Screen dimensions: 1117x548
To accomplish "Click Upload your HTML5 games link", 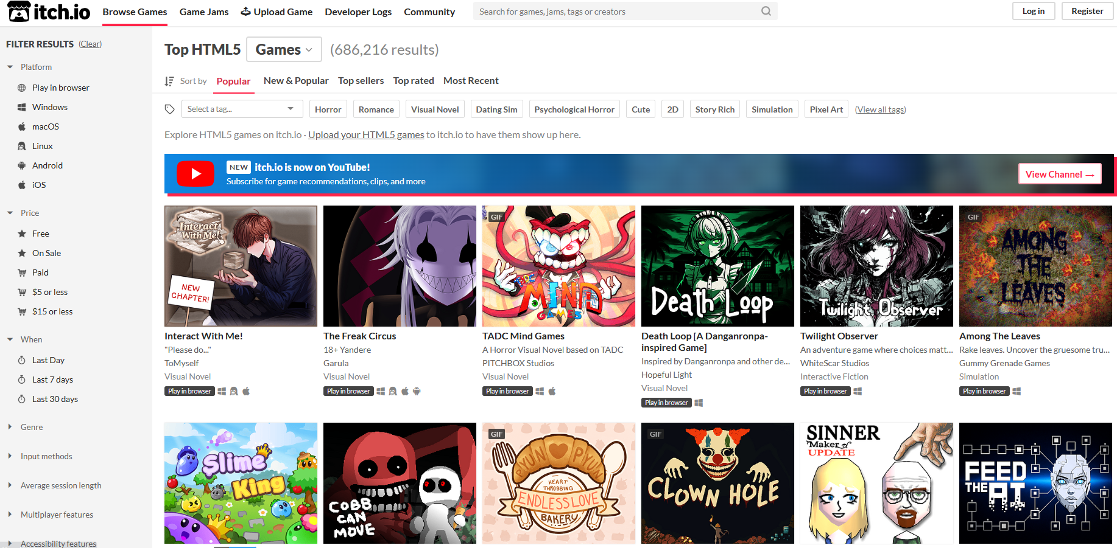I will pyautogui.click(x=366, y=135).
